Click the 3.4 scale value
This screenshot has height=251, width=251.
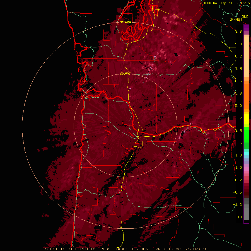click(x=238, y=131)
